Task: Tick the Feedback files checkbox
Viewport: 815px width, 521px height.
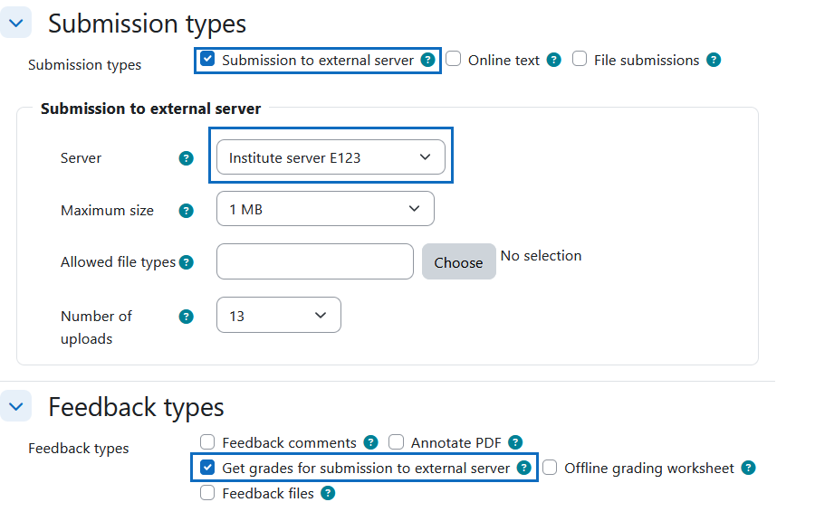Action: [x=207, y=493]
